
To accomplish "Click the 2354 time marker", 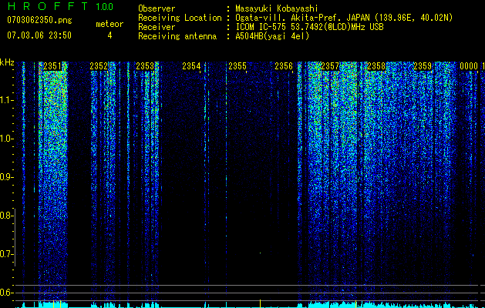I will pyautogui.click(x=191, y=66).
